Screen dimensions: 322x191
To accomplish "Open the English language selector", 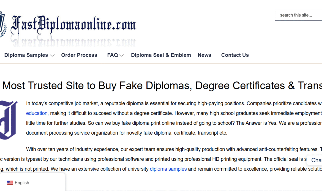I will [x=22, y=183].
